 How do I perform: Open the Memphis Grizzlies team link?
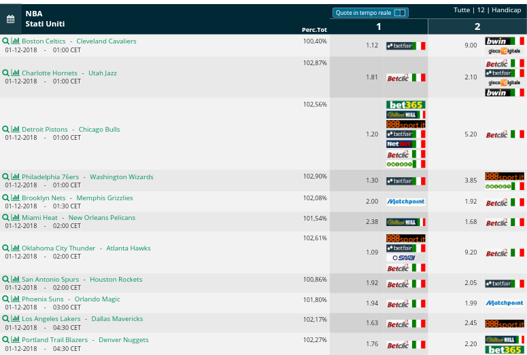point(105,198)
